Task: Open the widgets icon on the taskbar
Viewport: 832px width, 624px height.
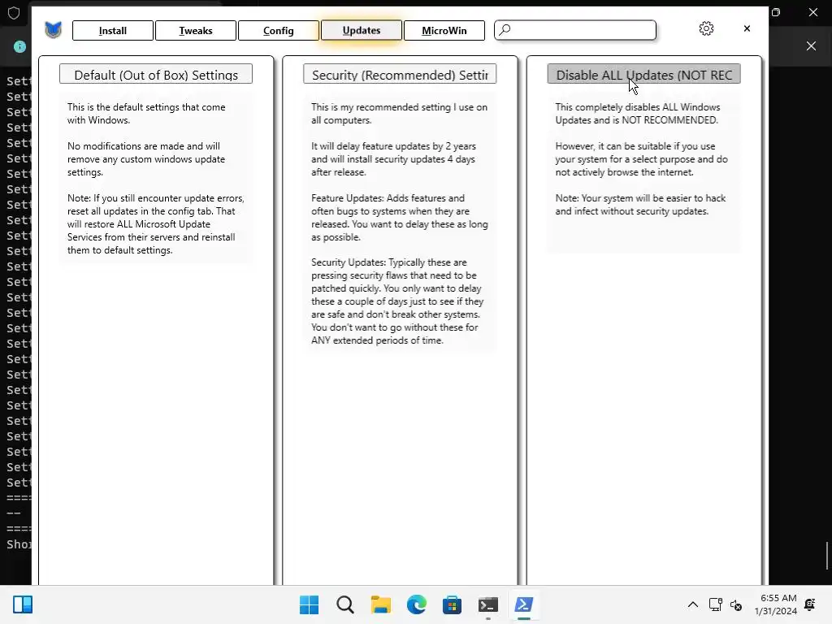Action: pos(23,604)
